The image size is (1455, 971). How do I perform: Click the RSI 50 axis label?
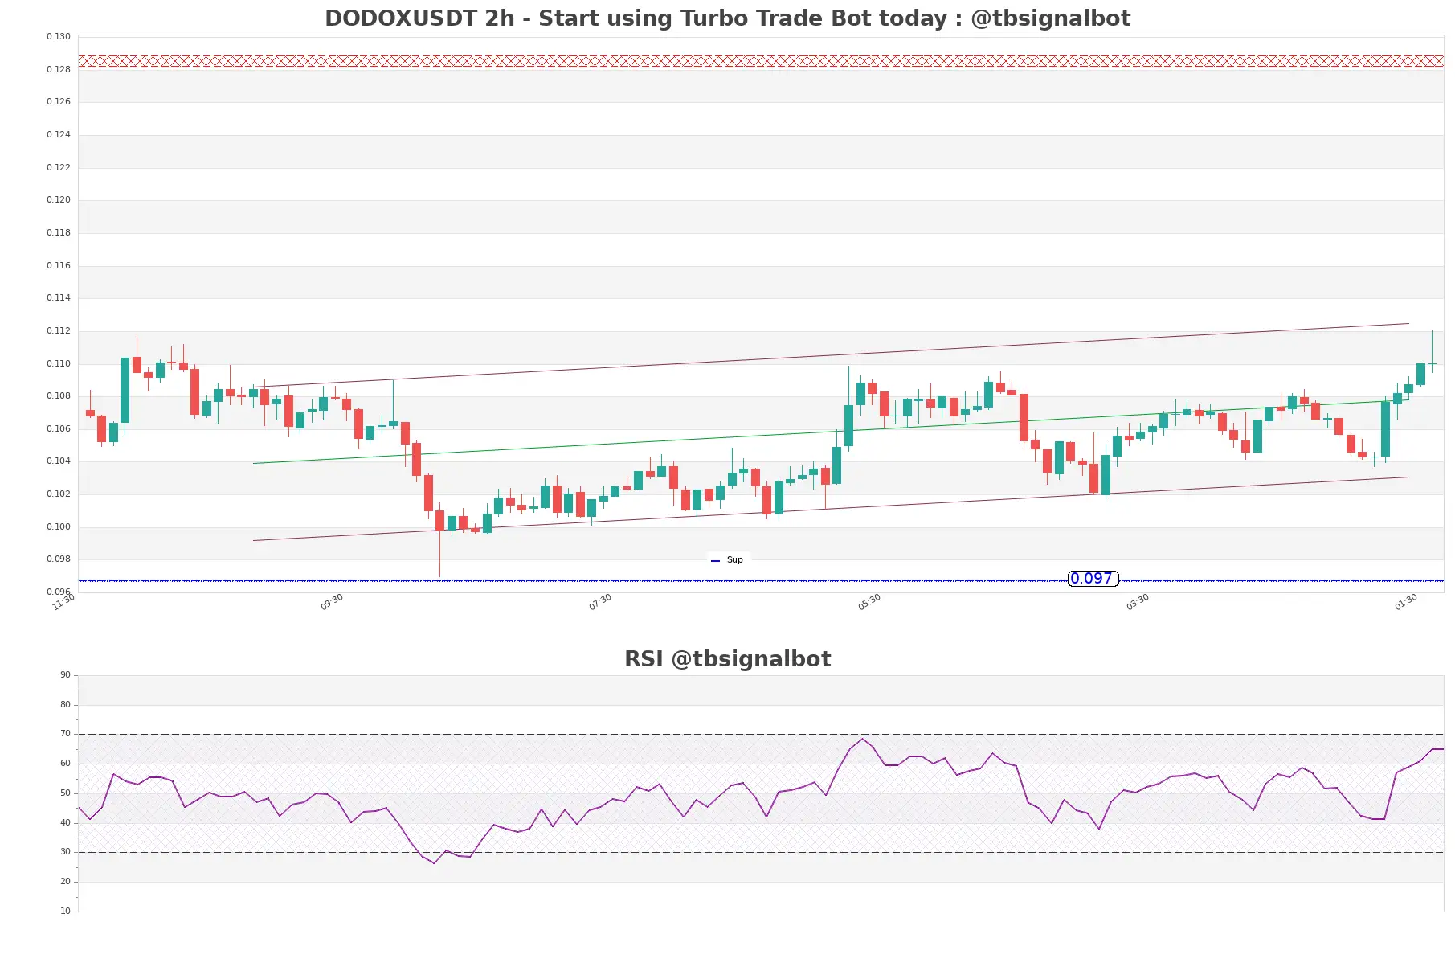point(65,793)
